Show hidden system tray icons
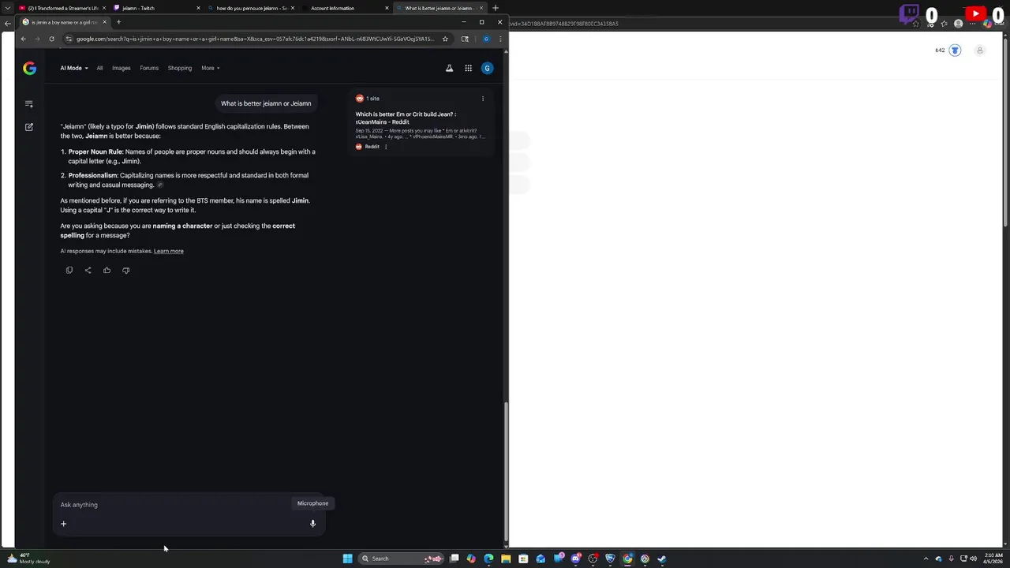The height and width of the screenshot is (568, 1010). point(926,559)
